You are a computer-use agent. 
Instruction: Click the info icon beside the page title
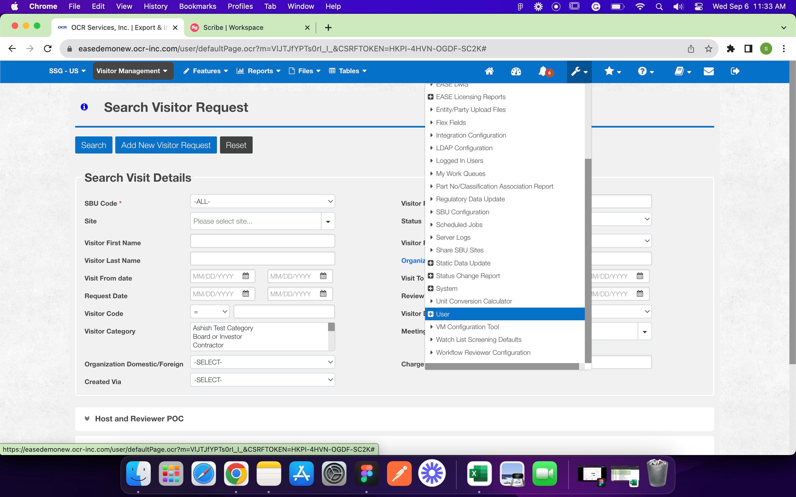pos(84,107)
